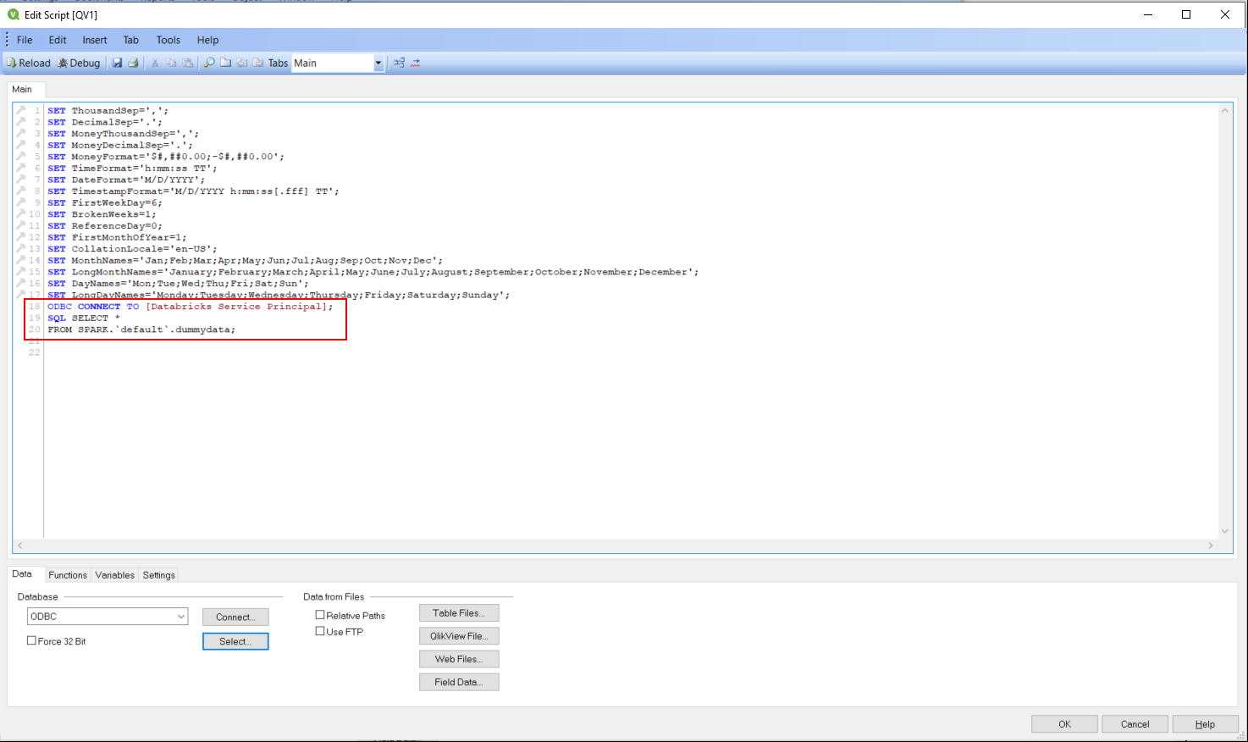Image resolution: width=1248 pixels, height=742 pixels.
Task: Click the script editor's vertical scrollbar down arrow
Action: (x=1224, y=531)
